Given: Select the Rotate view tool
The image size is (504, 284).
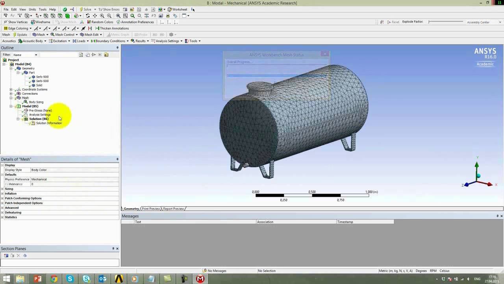Looking at the screenshot, I should coord(88,16).
